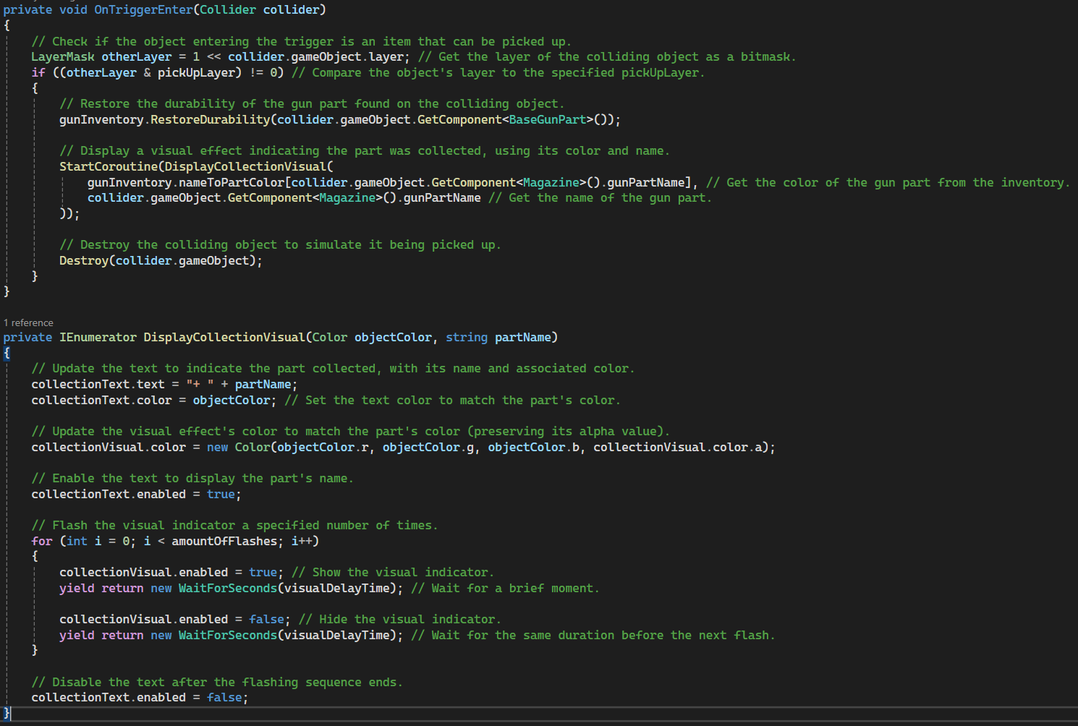Click the RestoreDurability method call
The width and height of the screenshot is (1078, 726).
pos(210,119)
